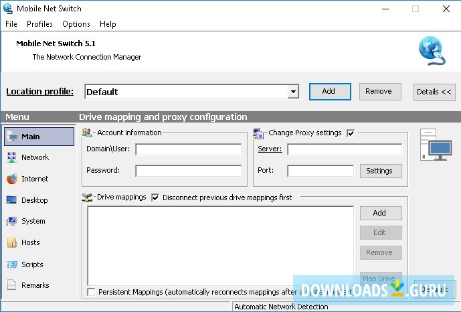Close the Mobile Net Switch window
The height and width of the screenshot is (312, 461).
click(x=446, y=9)
